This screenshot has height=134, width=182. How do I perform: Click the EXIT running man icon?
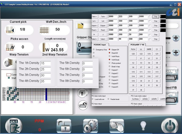[x=14, y=126]
